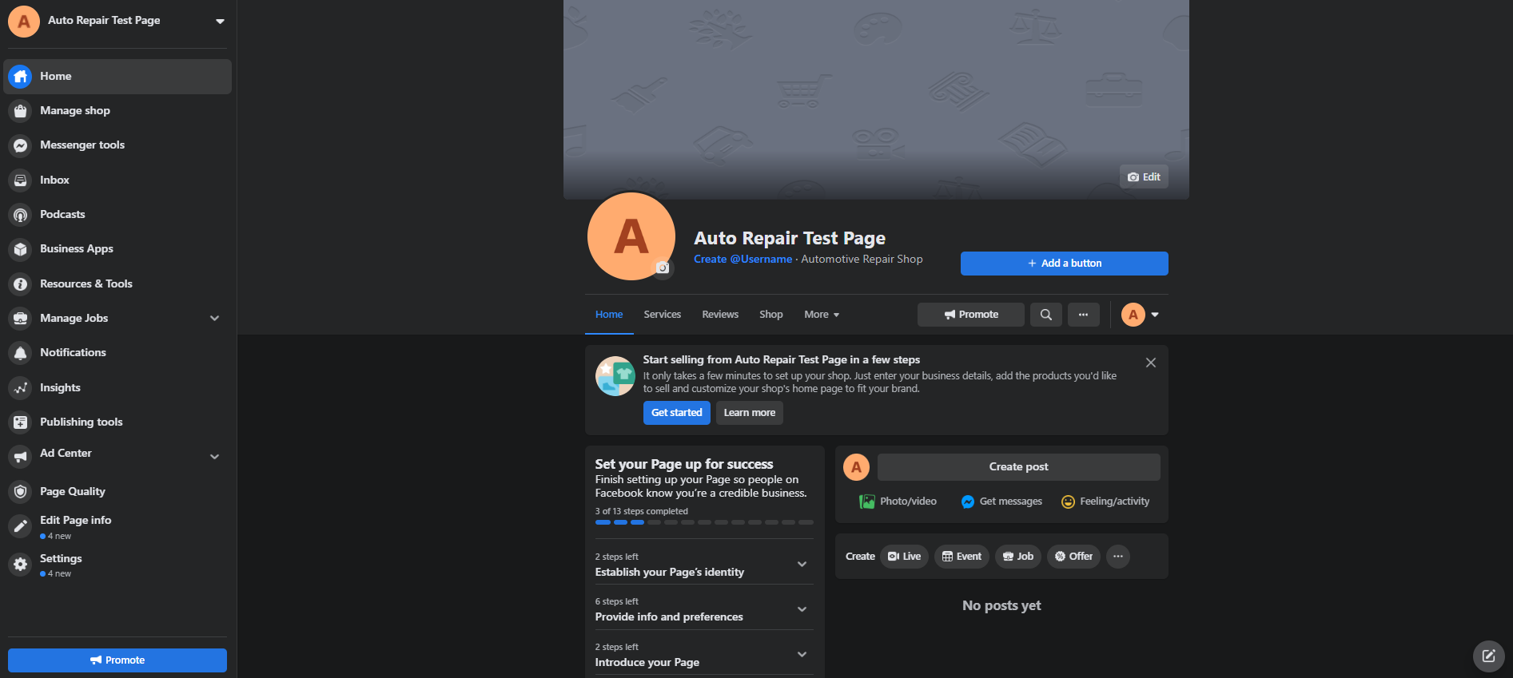
Task: Create an Event
Action: tap(962, 557)
